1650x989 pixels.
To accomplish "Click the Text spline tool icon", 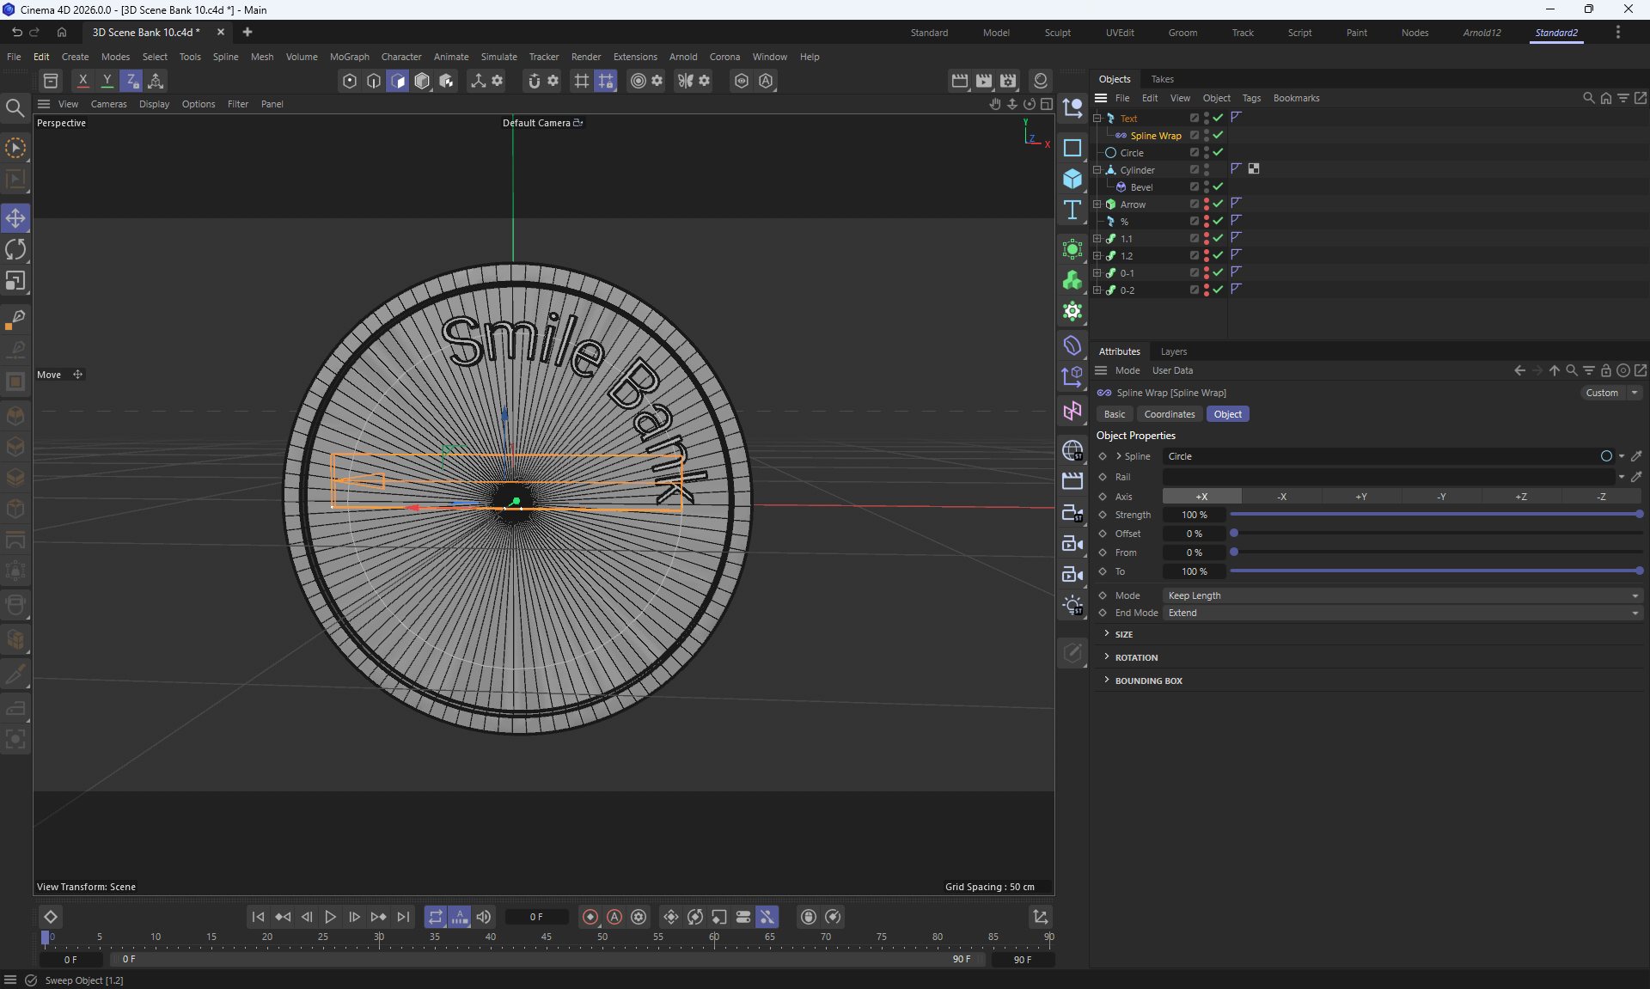I will coord(1072,211).
